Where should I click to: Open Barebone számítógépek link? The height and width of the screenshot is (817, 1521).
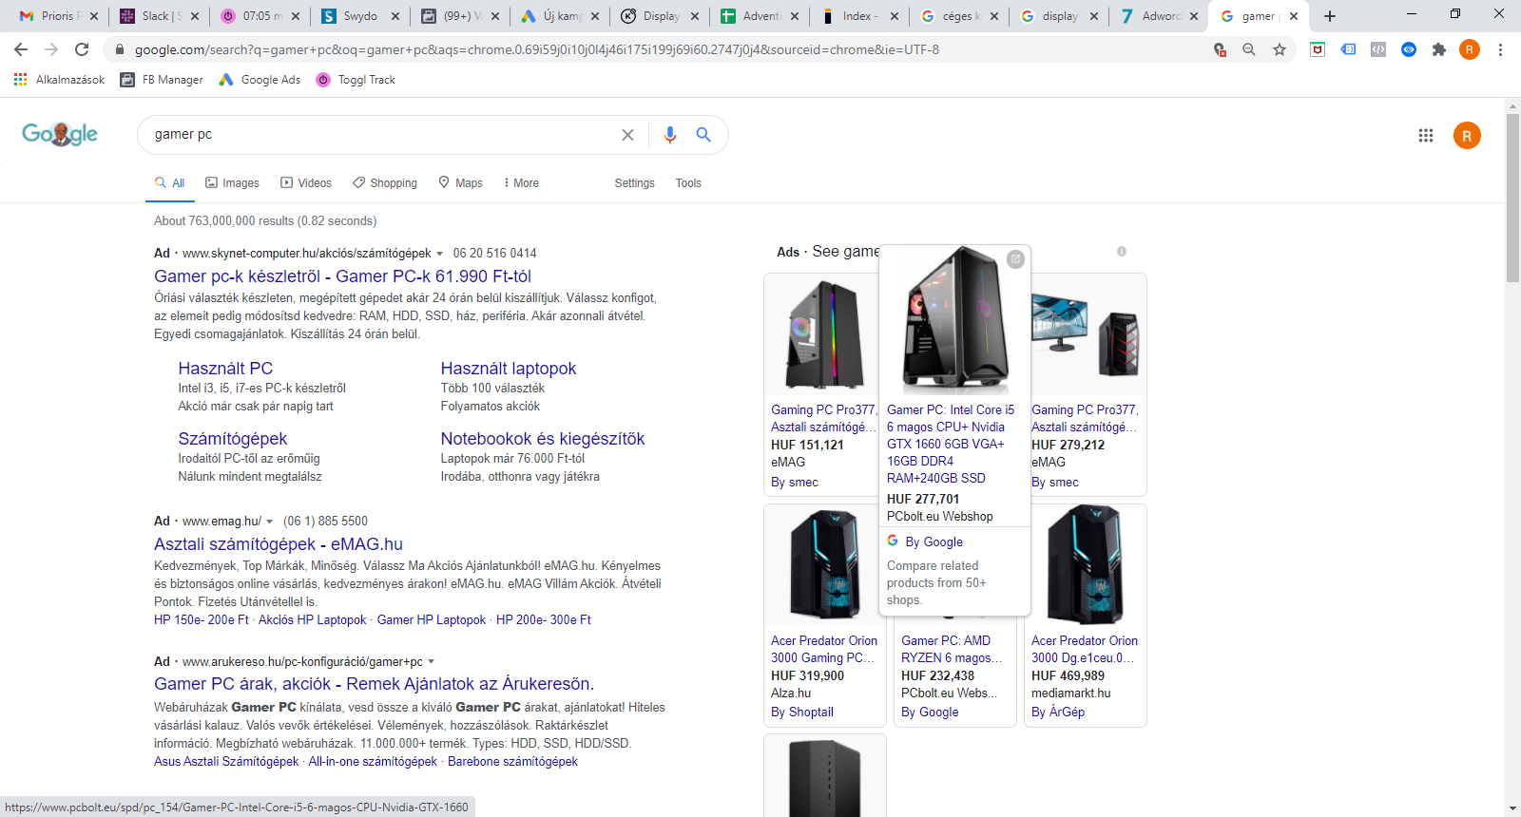(512, 762)
